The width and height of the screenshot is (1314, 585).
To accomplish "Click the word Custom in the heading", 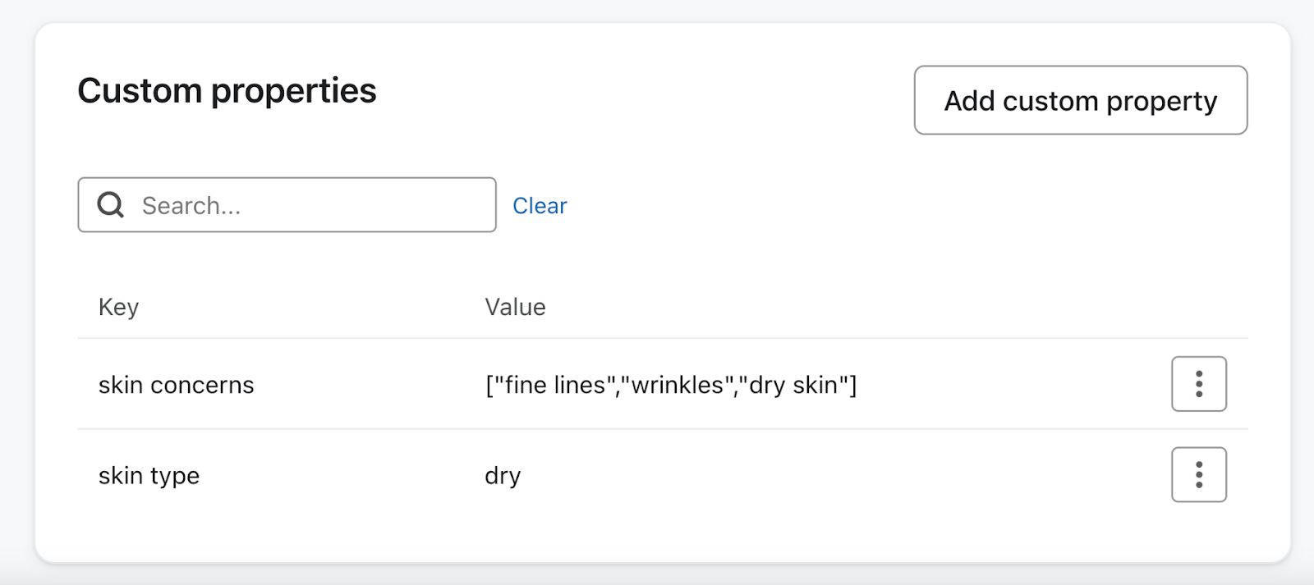I will tap(139, 91).
